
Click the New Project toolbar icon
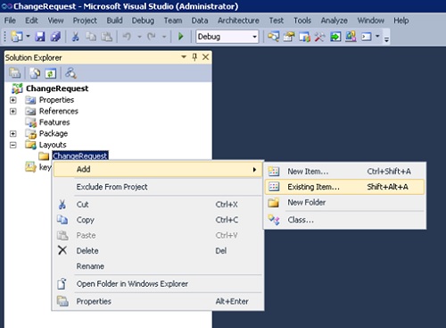click(17, 37)
